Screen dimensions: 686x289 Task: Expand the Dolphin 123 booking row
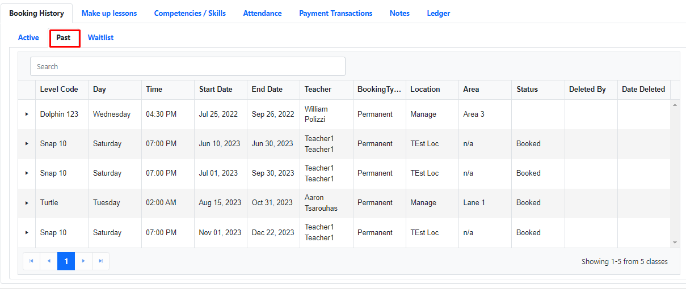[x=27, y=114]
